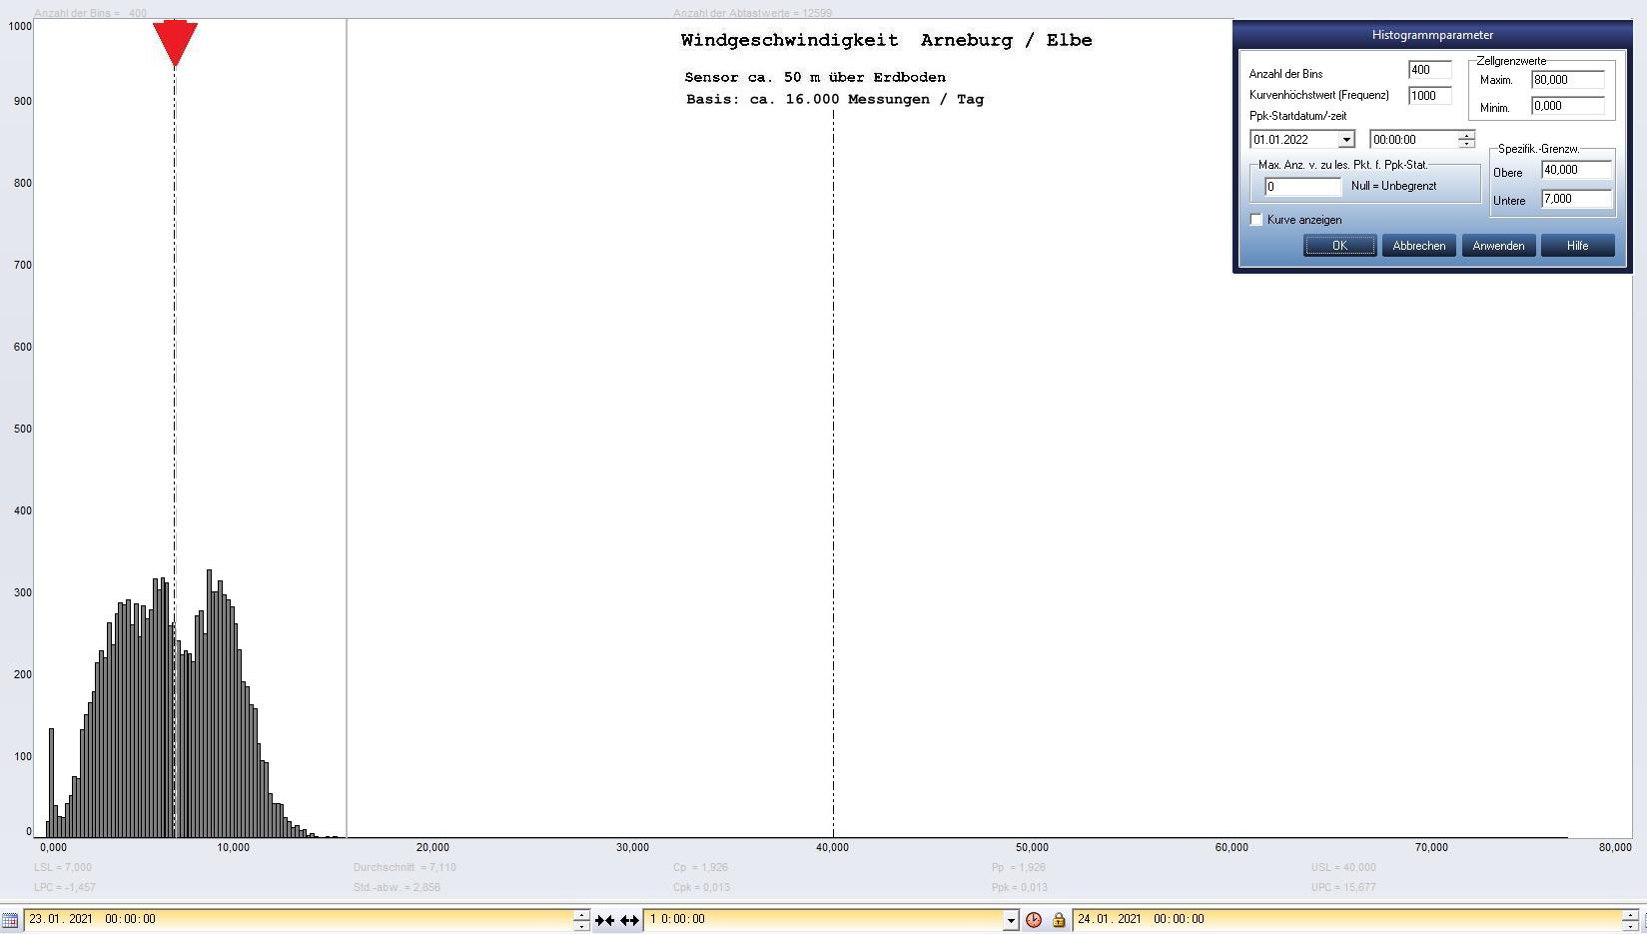Viewport: 1647px width, 934px height.
Task: Click the 'Anzahl der Bins' input field
Action: (1429, 70)
